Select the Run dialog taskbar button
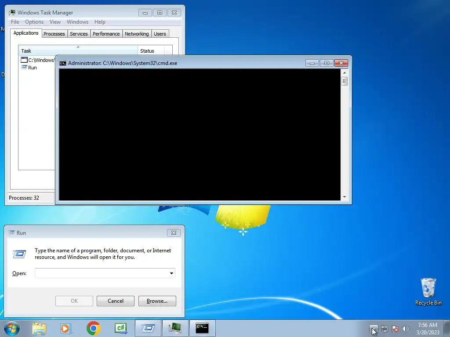Viewport: 450px width, 337px height. click(148, 328)
